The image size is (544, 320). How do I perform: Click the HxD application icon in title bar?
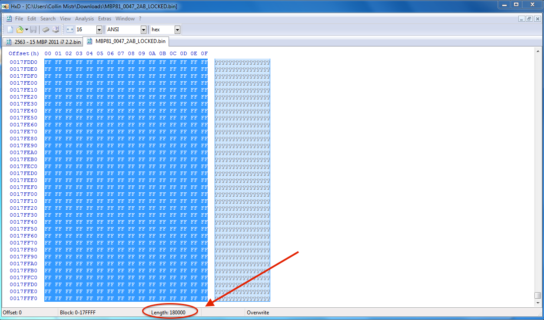point(5,6)
